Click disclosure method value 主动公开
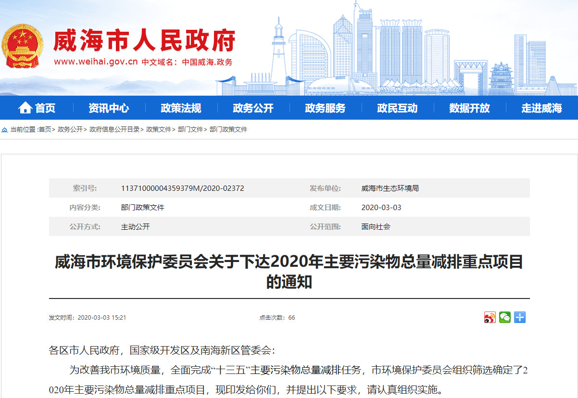The image size is (578, 398). (x=135, y=227)
